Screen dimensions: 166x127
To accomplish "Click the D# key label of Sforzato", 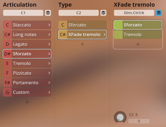I will coord(7,54).
